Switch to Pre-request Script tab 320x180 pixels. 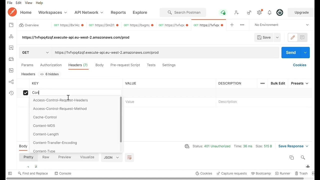125,65
